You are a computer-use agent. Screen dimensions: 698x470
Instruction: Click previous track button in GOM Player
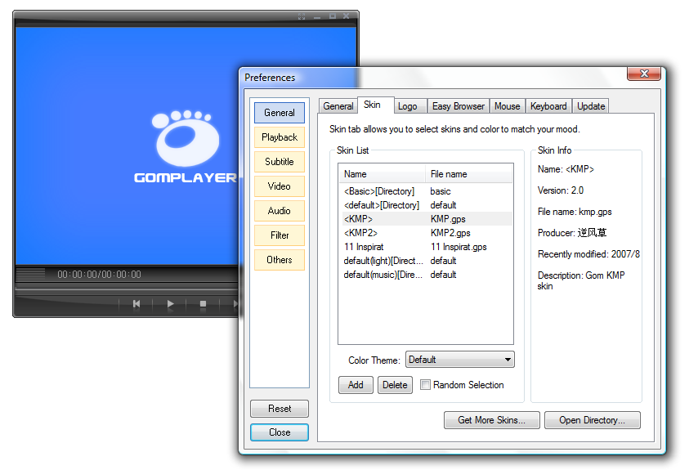(136, 304)
